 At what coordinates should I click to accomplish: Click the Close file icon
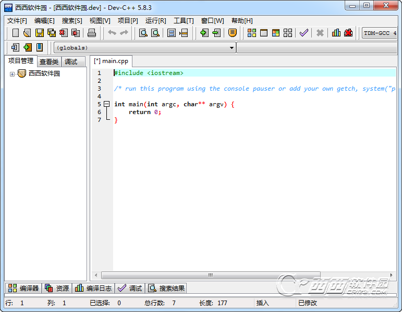pyautogui.click(x=63, y=33)
